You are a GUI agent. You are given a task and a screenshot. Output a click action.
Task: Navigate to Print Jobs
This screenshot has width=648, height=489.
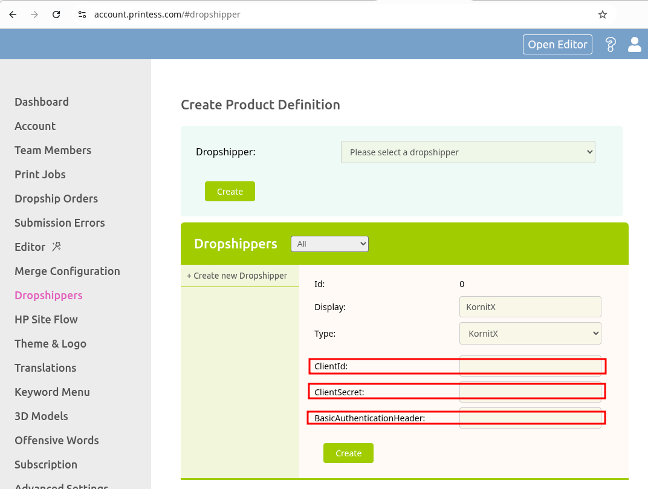[40, 175]
